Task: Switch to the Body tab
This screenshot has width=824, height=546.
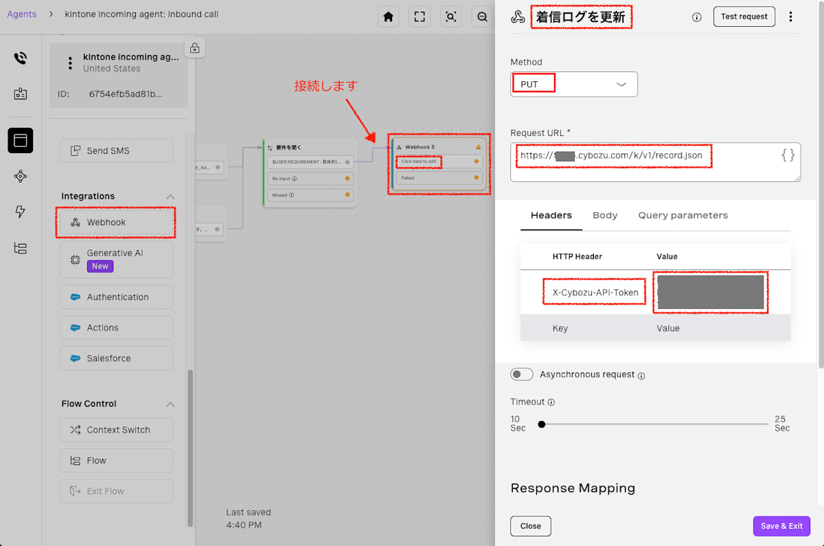Action: tap(605, 215)
